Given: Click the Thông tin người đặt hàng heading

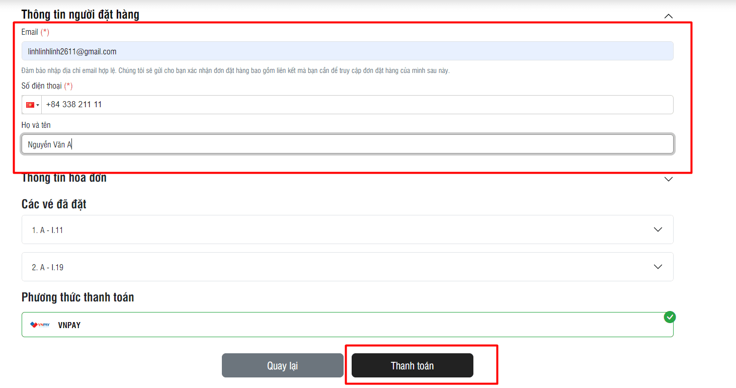Looking at the screenshot, I should [80, 15].
